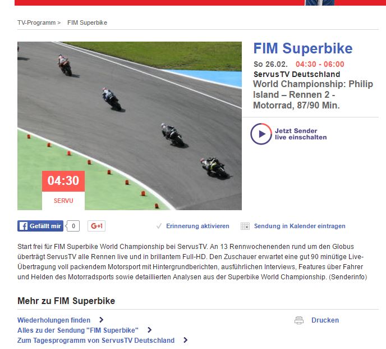Click chevron arrow after Wiederholungen finden

pos(102,320)
